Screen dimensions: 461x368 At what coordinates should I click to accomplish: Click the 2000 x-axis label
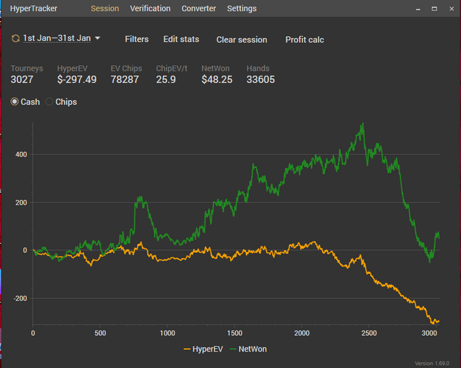coord(302,333)
